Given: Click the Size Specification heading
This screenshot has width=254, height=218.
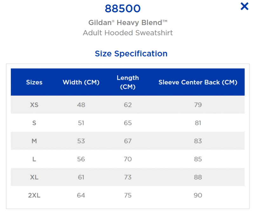Looking at the screenshot, I should coord(131,54).
